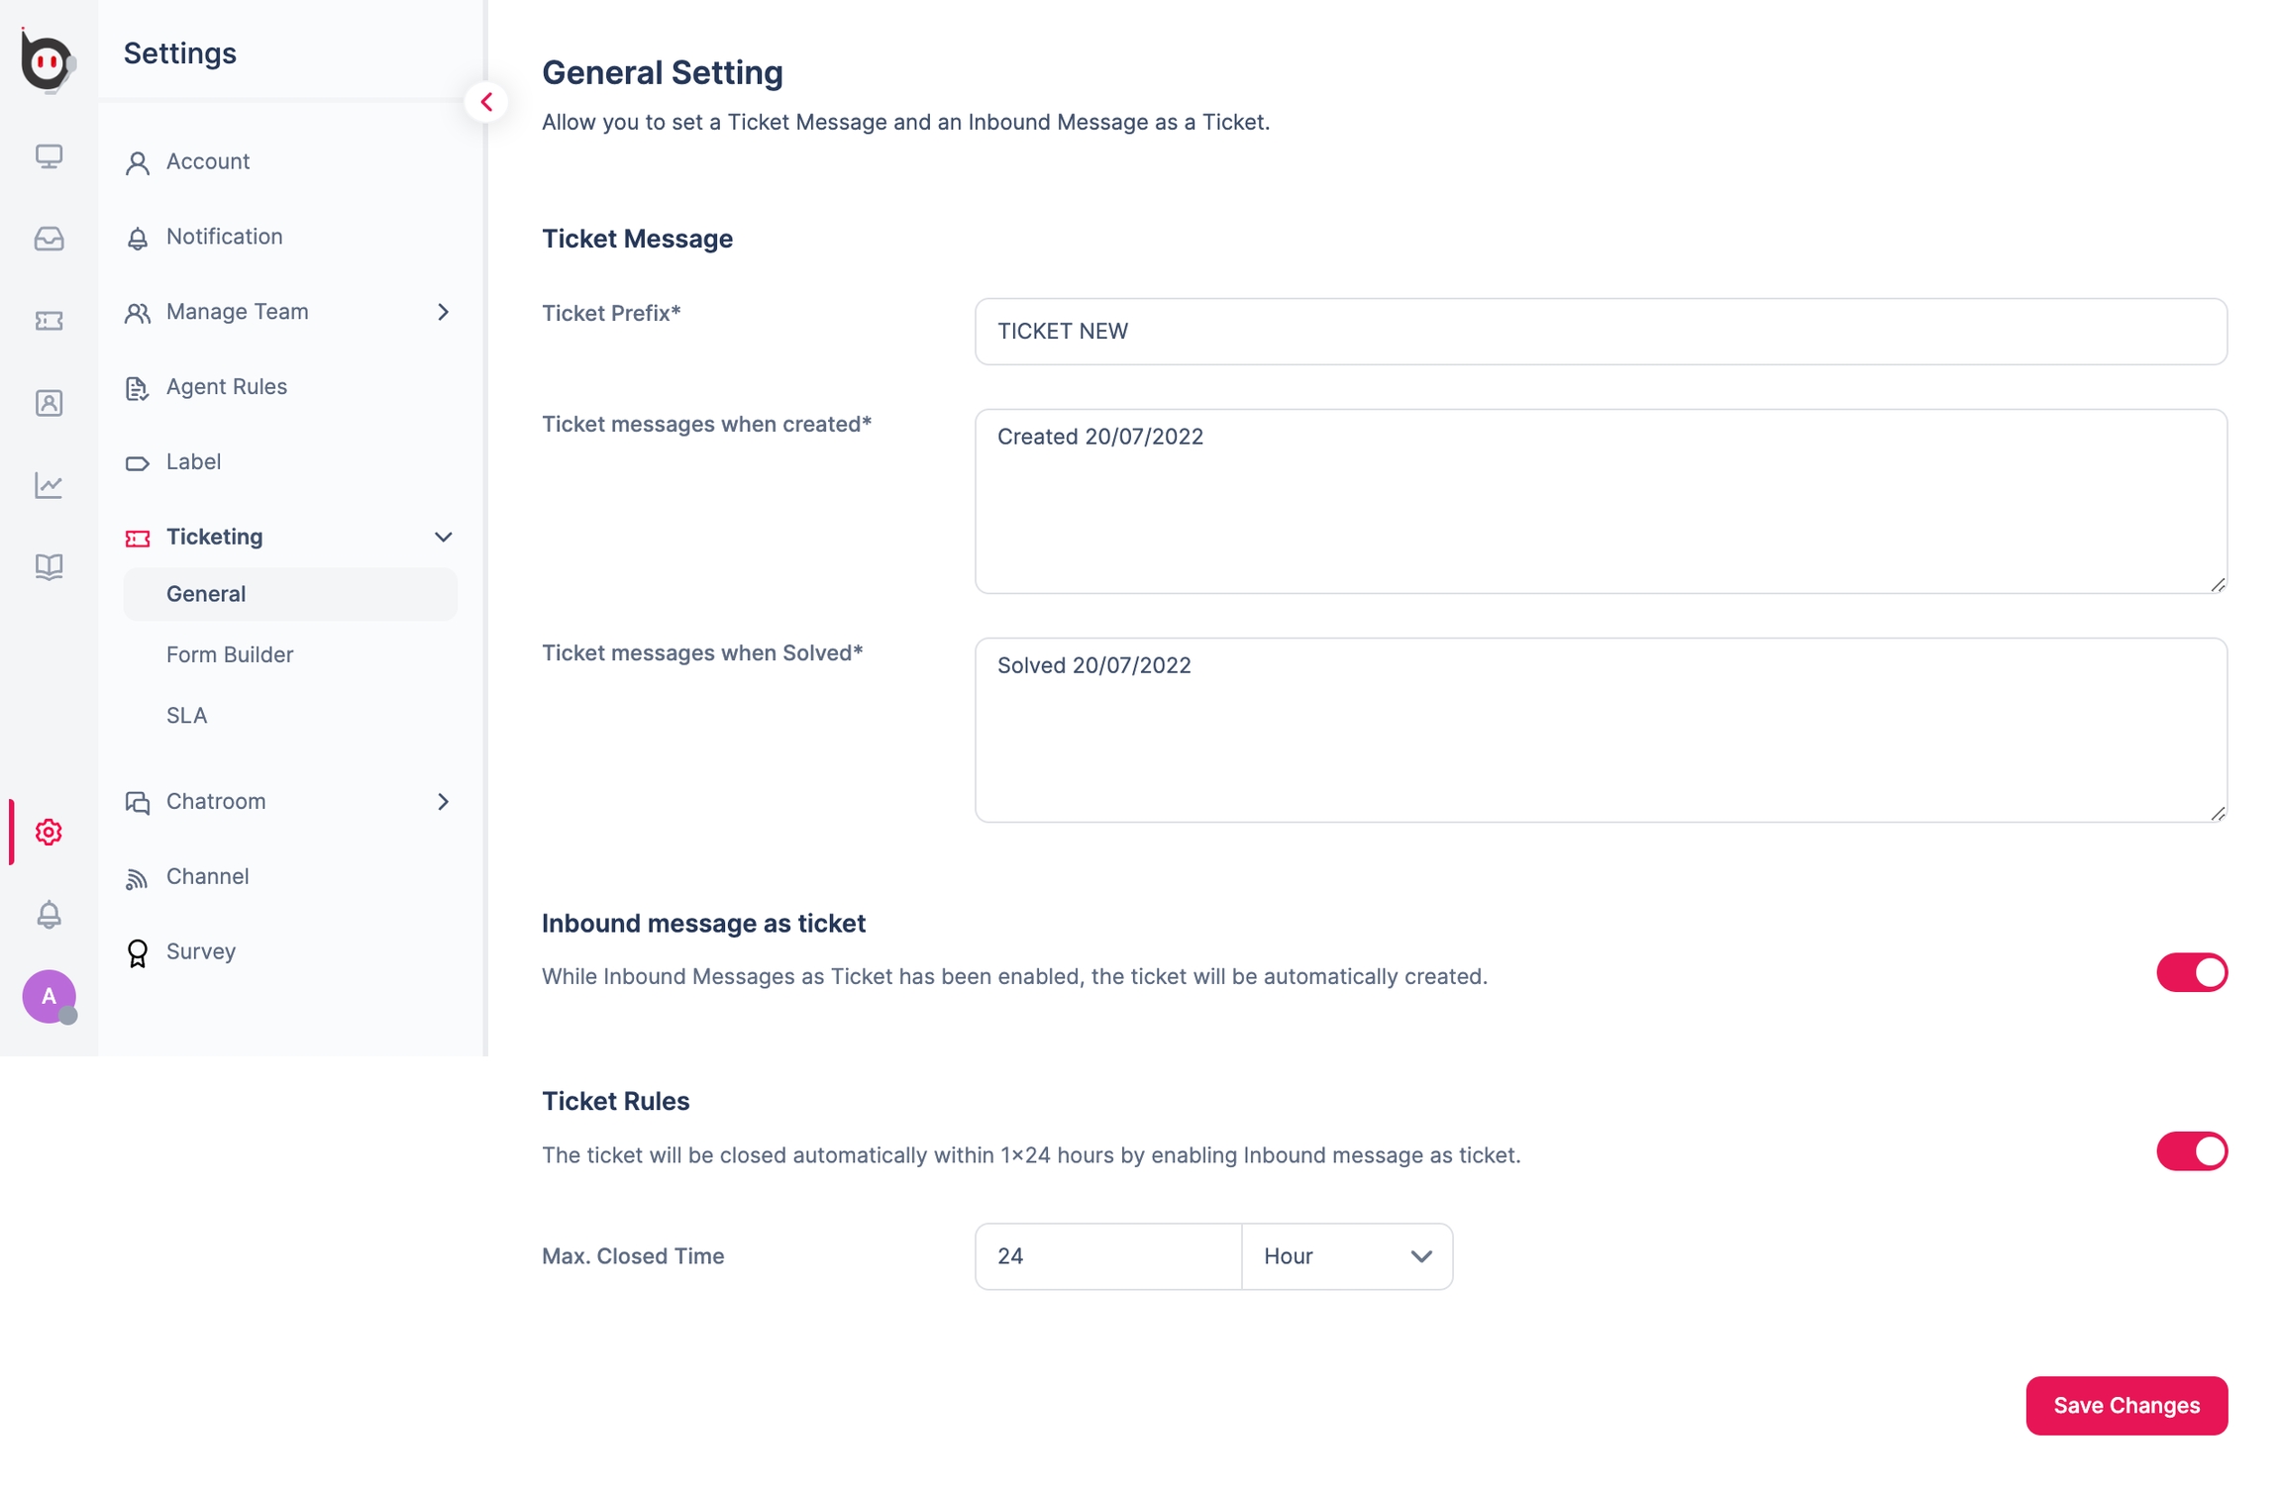Image resolution: width=2282 pixels, height=1489 pixels.
Task: Click the bell icon in left rail
Action: tap(49, 914)
